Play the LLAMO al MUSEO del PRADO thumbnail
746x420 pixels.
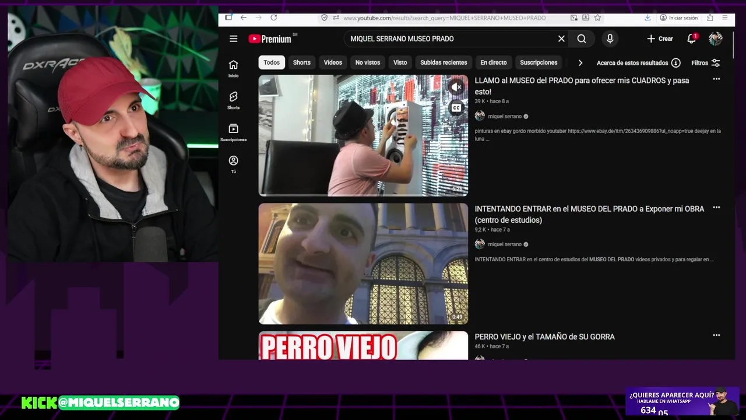point(363,135)
